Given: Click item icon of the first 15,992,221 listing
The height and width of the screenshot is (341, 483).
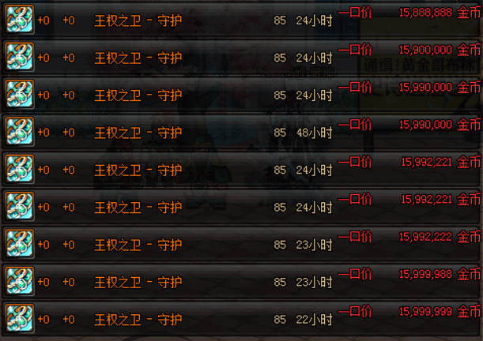Looking at the screenshot, I should click(x=20, y=169).
